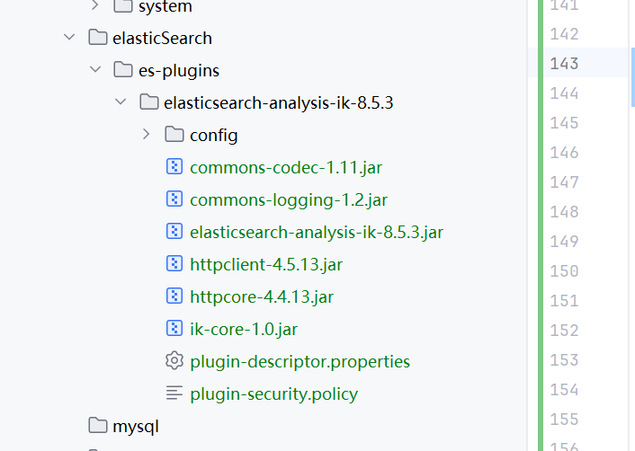Click line number 150 in gutter

pyautogui.click(x=564, y=271)
